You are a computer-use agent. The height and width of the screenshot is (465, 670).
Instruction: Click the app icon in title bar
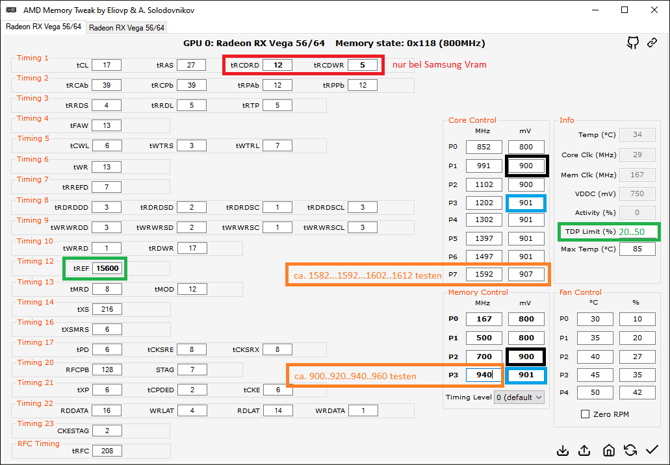coord(11,10)
